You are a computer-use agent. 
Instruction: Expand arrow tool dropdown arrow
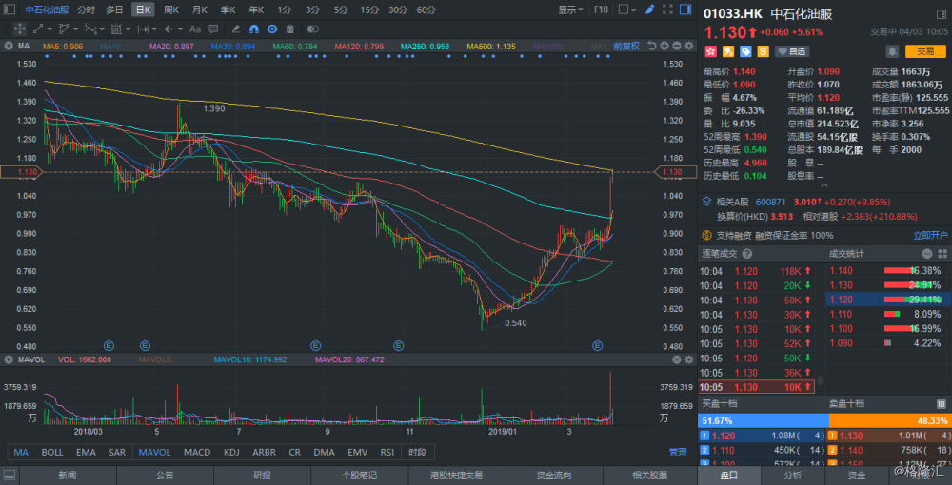click(181, 29)
